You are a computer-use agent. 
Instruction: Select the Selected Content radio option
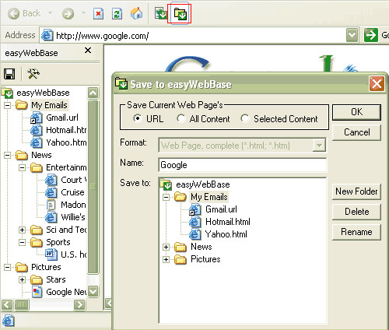point(245,118)
